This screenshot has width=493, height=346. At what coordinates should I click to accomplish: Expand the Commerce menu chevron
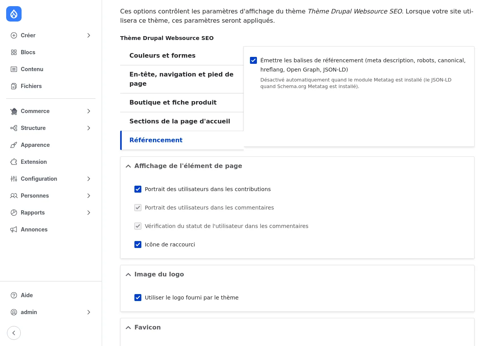pyautogui.click(x=89, y=111)
